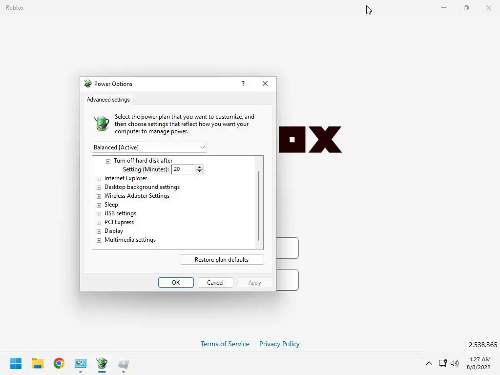Screen dimensions: 500x375
Task: Select Multimedia settings tree label
Action: pos(130,240)
